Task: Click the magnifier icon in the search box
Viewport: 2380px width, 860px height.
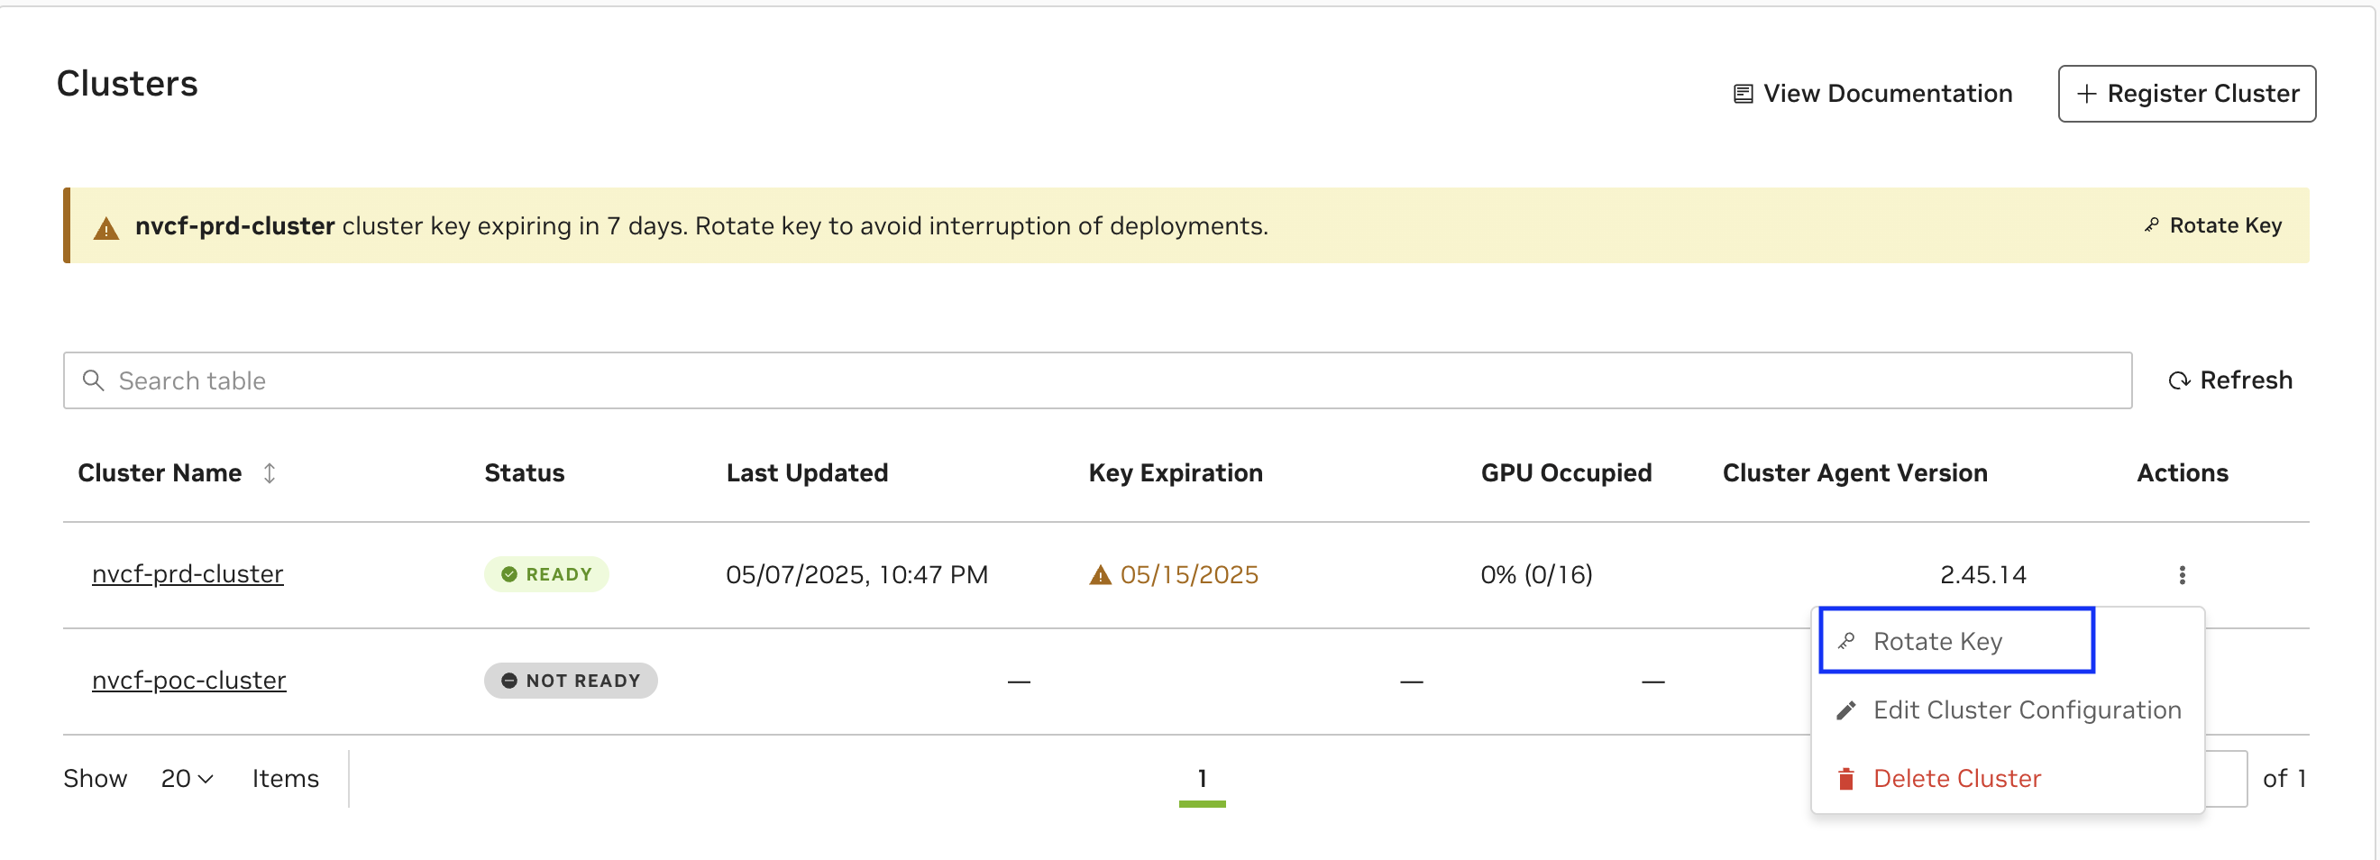Action: (x=94, y=380)
